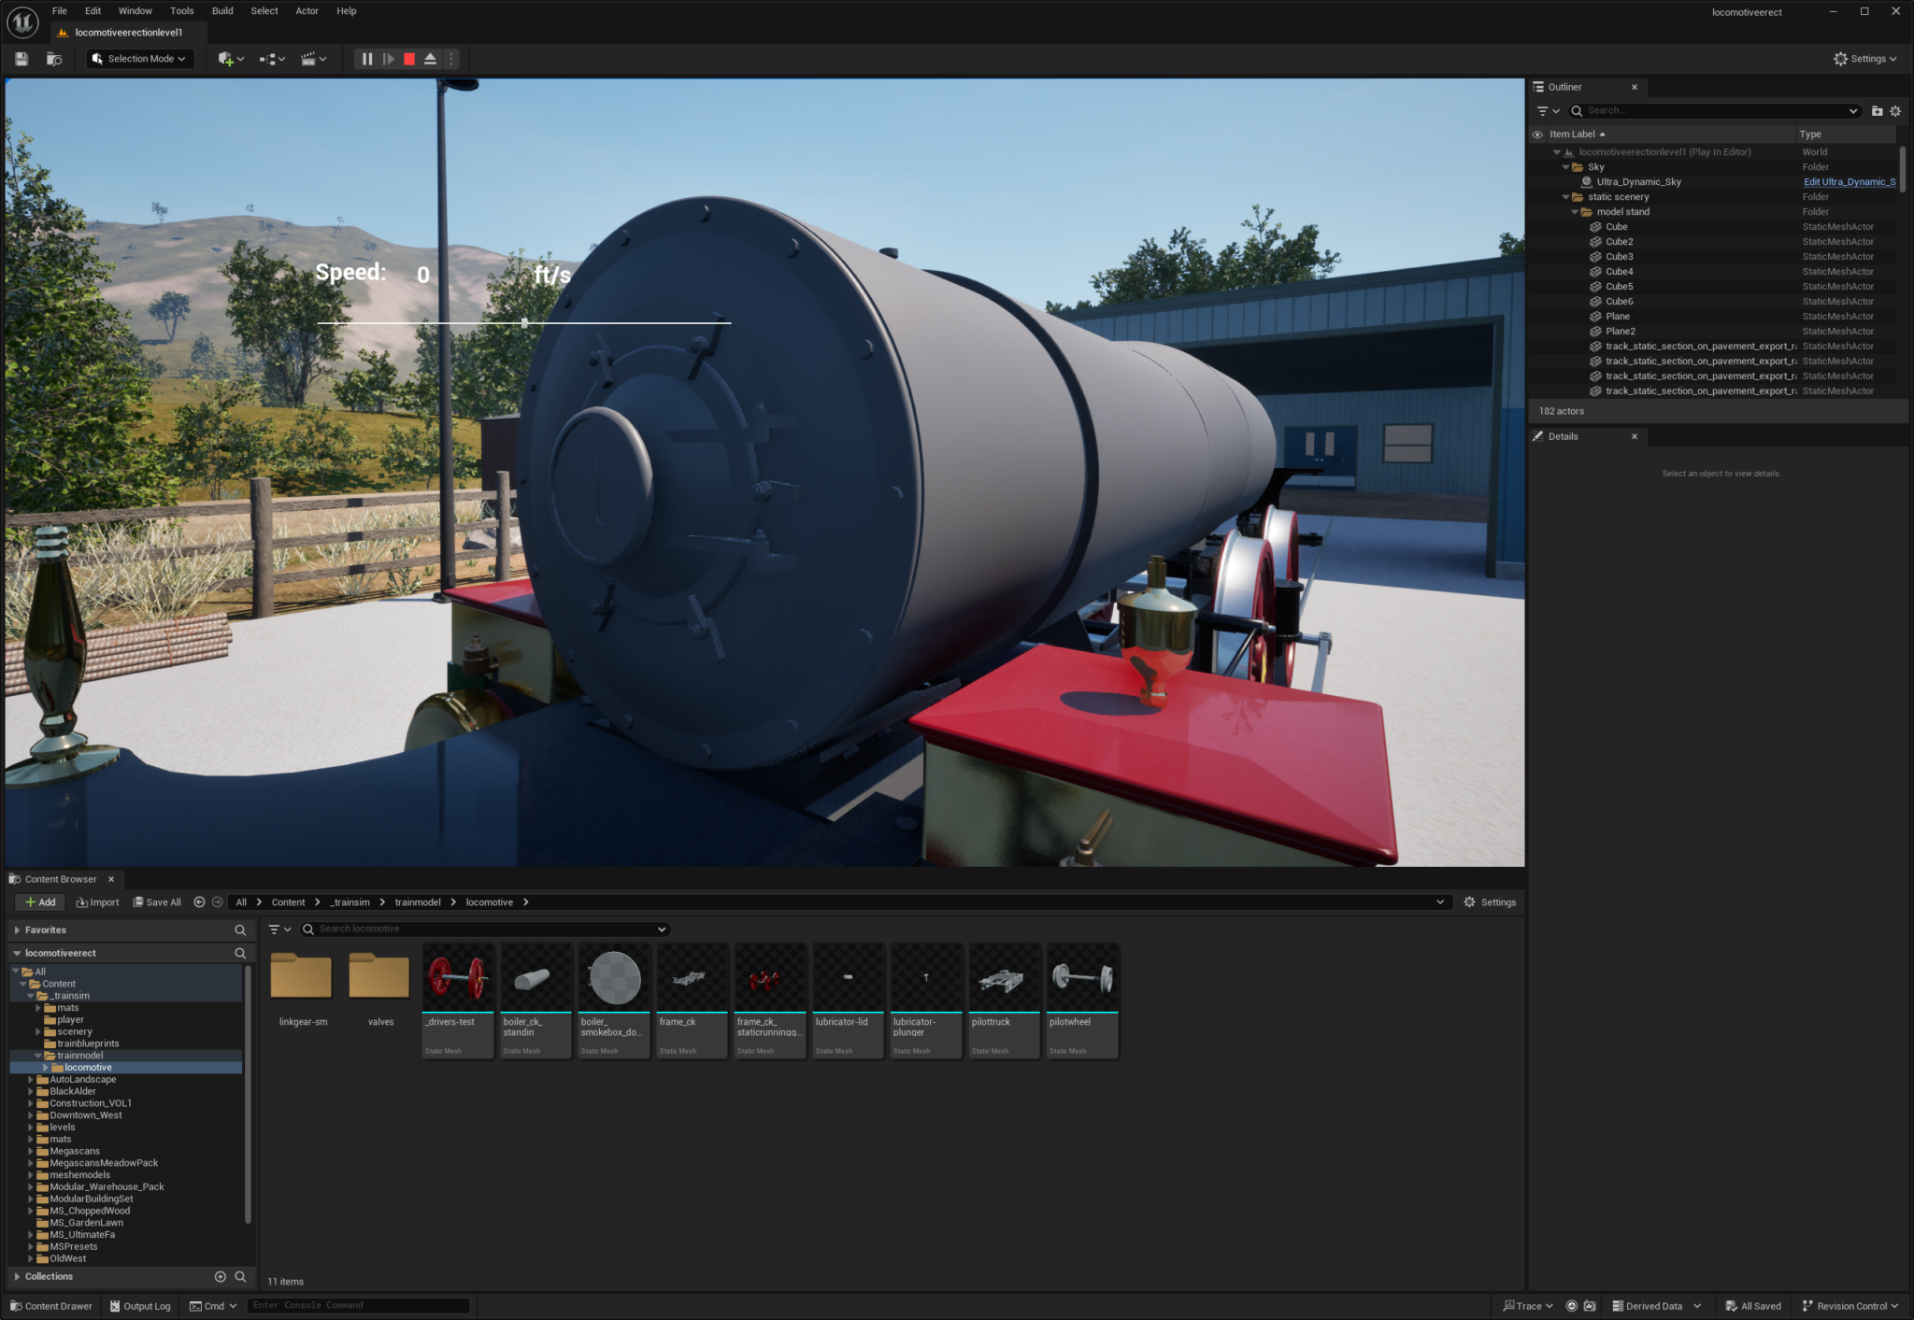Viewport: 1914px width, 1320px height.
Task: Open the Selection Mode dropdown
Action: (138, 58)
